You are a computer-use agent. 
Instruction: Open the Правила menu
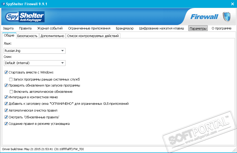point(25,28)
